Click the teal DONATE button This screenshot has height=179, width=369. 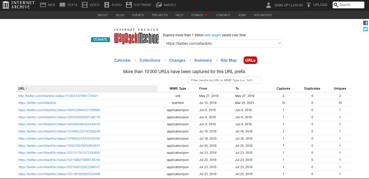(x=100, y=40)
